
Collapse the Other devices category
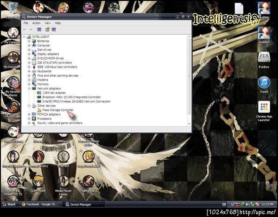pos(29,105)
